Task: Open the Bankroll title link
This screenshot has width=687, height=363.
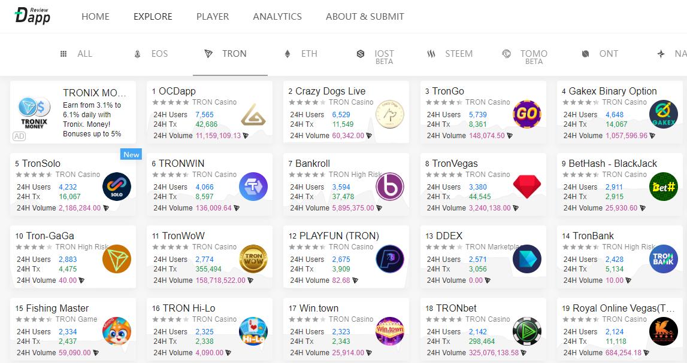Action: pyautogui.click(x=313, y=164)
